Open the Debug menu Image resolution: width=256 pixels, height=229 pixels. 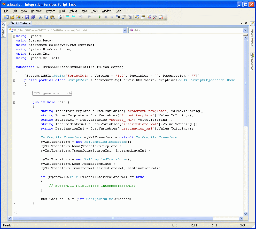click(73, 11)
